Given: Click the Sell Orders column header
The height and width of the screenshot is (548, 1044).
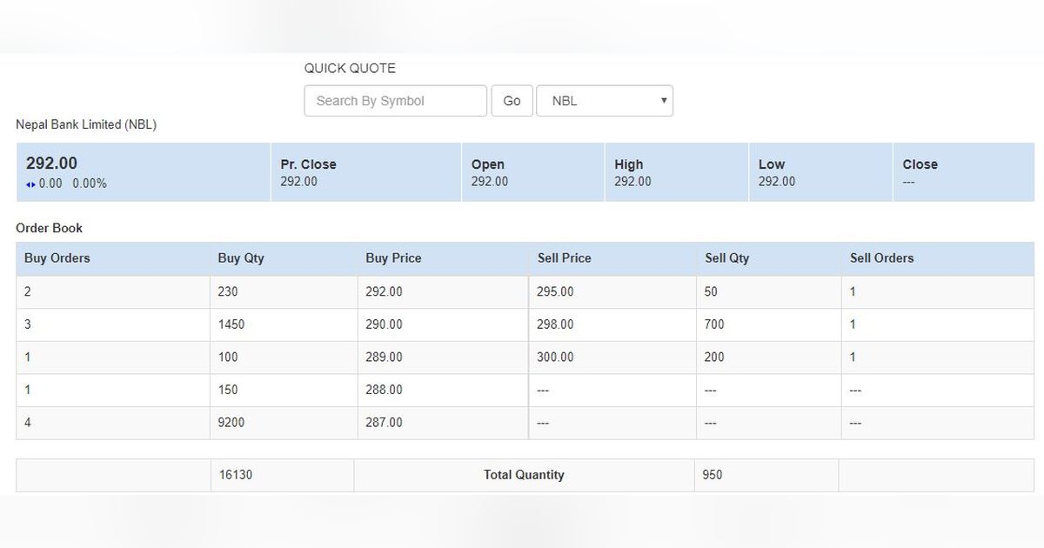Looking at the screenshot, I should (882, 258).
